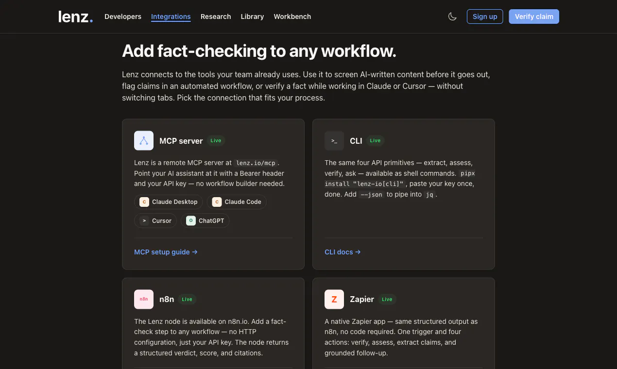The image size is (617, 369).
Task: Click the Live badge next to MCP server
Action: [x=216, y=141]
